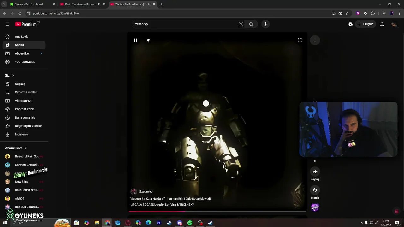Open Daha sonra izle list
The height and width of the screenshot is (227, 404).
pos(24,118)
